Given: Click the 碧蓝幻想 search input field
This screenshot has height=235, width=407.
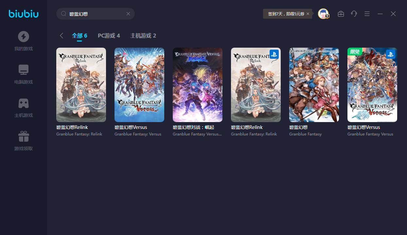Looking at the screenshot, I should click(95, 14).
